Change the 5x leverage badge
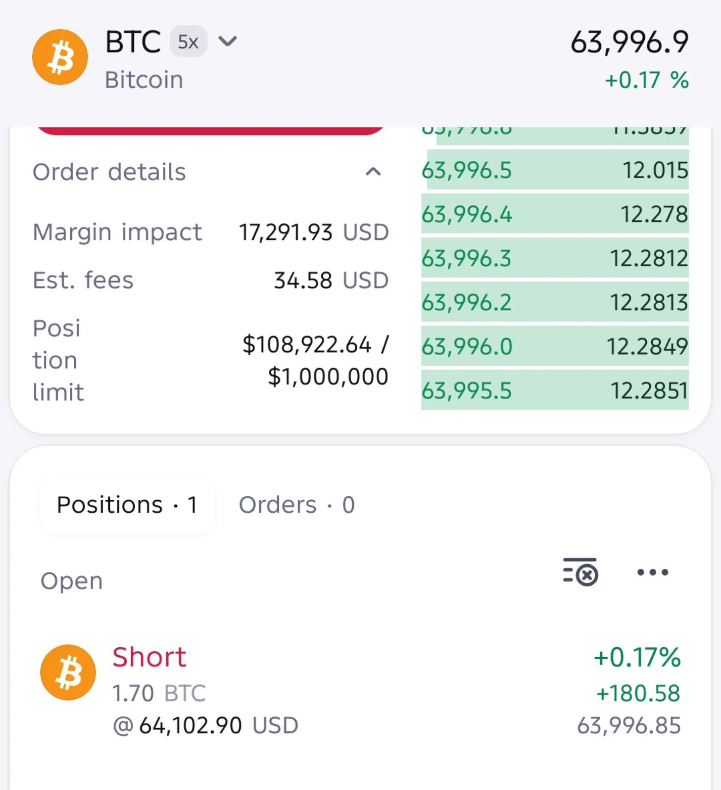The height and width of the screenshot is (790, 721). click(x=188, y=41)
